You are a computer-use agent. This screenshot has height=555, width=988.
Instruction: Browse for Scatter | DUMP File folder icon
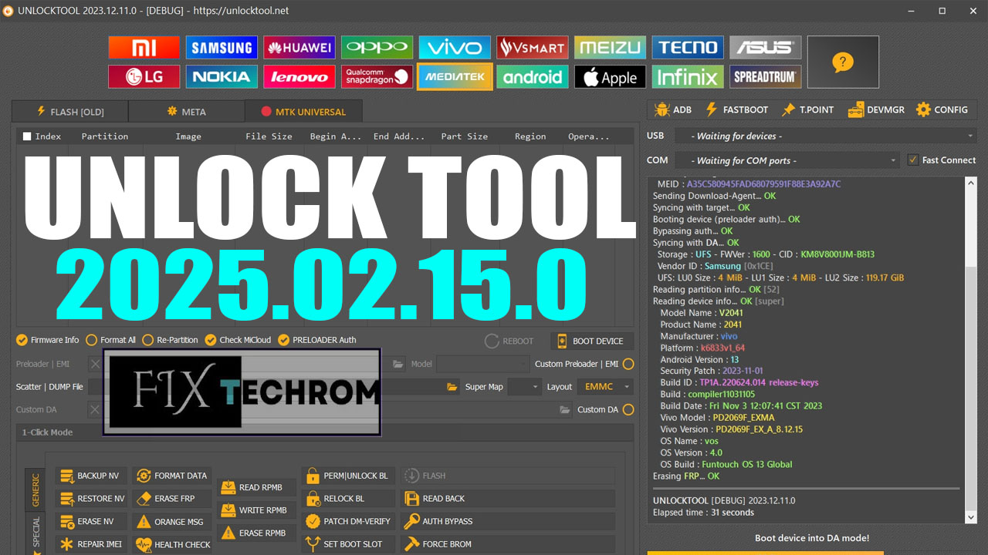click(x=452, y=387)
